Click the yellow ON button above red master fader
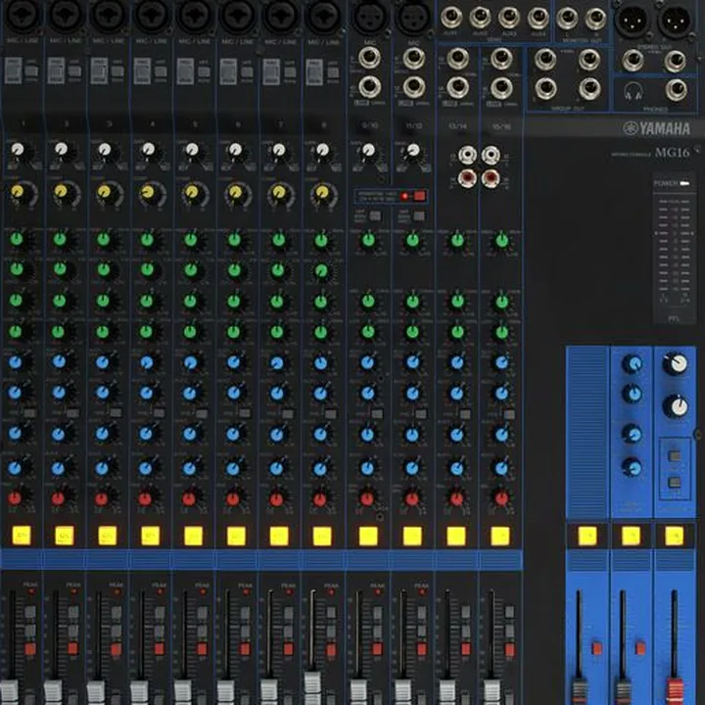This screenshot has width=705, height=705. [x=674, y=536]
